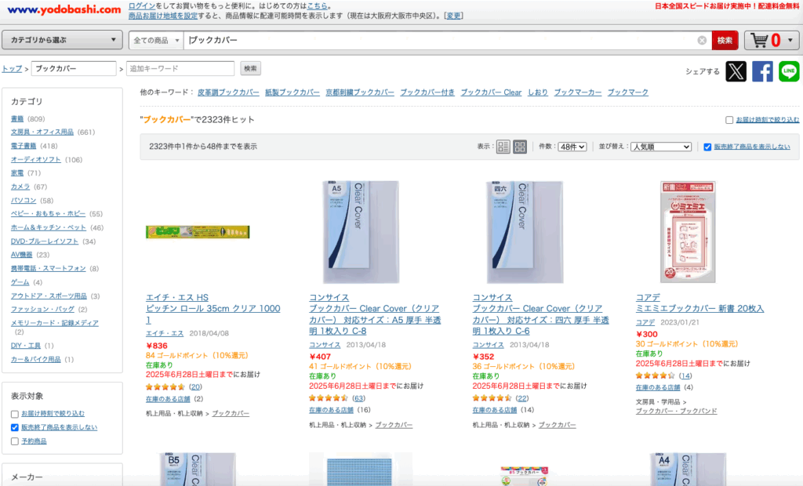This screenshot has height=486, width=803.
Task: Filter by パソコン category
Action: click(24, 201)
